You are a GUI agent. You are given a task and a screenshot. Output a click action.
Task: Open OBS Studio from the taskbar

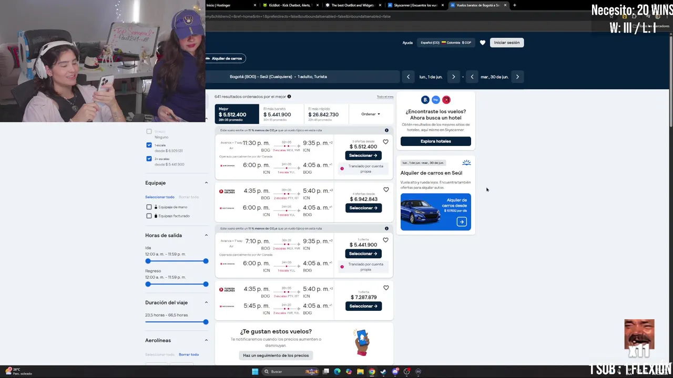pos(407,372)
